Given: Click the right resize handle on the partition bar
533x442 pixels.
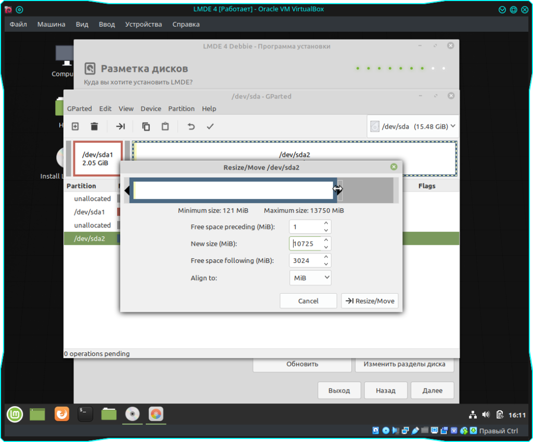Looking at the screenshot, I should [x=338, y=190].
